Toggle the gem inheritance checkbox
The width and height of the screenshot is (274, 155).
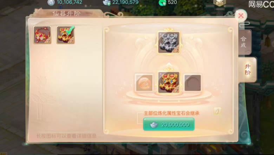point(140,118)
